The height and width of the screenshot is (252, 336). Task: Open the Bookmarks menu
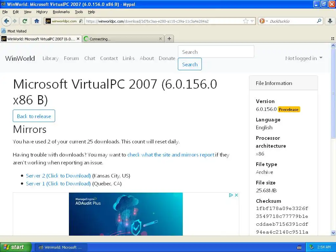pos(61,12)
